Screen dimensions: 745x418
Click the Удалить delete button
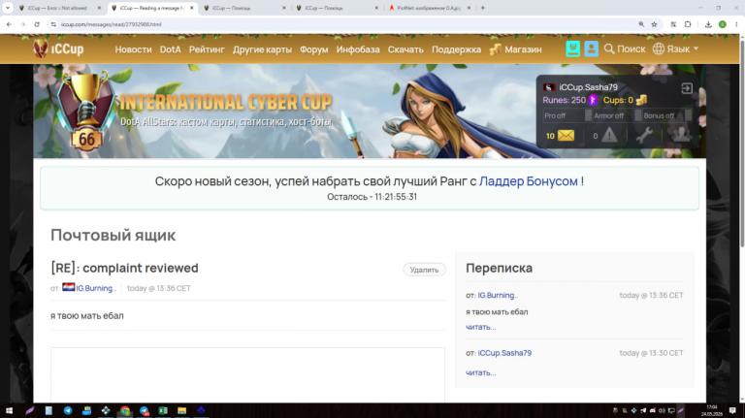tap(424, 270)
